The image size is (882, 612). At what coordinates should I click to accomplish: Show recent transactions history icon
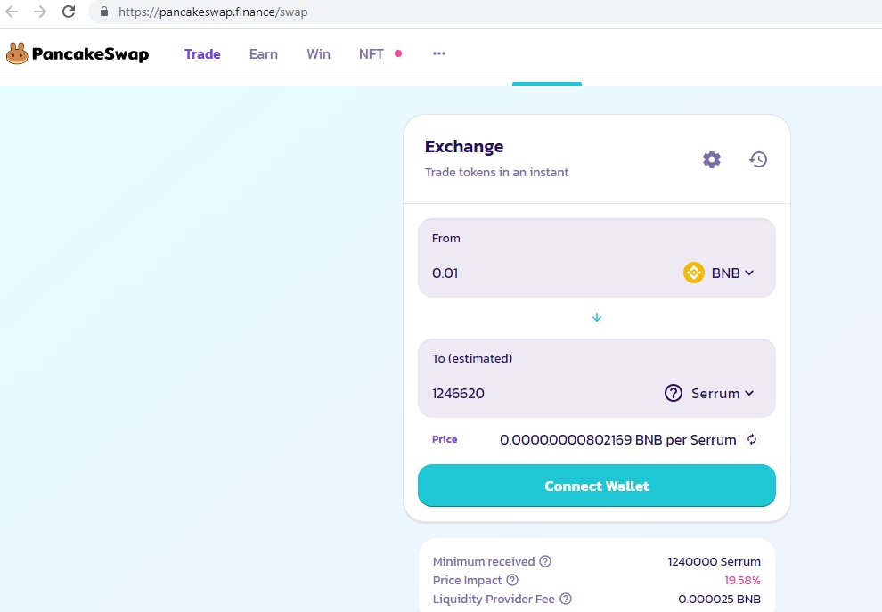click(x=758, y=159)
